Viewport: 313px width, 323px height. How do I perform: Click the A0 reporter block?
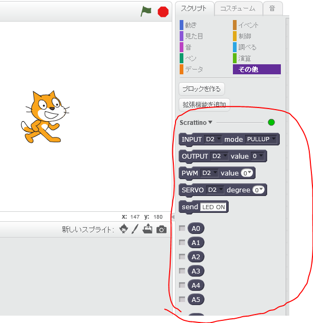[195, 229]
